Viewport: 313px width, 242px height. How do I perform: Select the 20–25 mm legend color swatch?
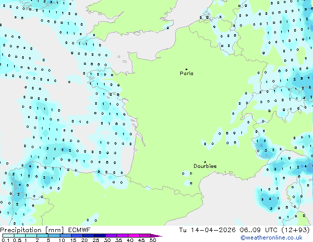coord(88,236)
